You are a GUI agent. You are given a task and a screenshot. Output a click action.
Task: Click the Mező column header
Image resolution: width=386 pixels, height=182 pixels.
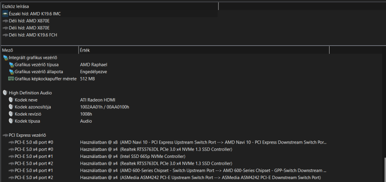coord(40,51)
